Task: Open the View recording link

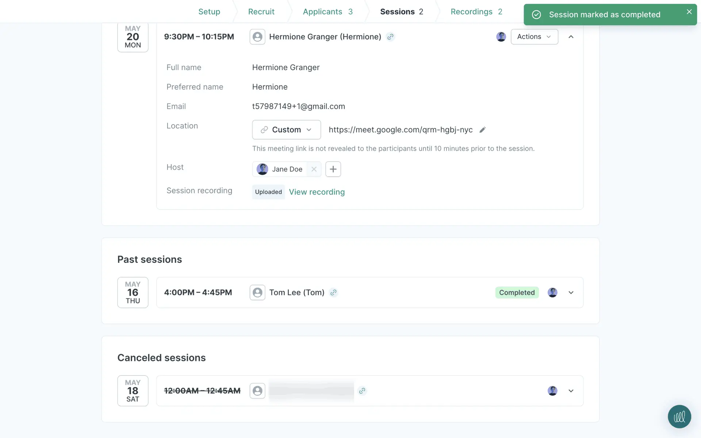Action: tap(317, 192)
